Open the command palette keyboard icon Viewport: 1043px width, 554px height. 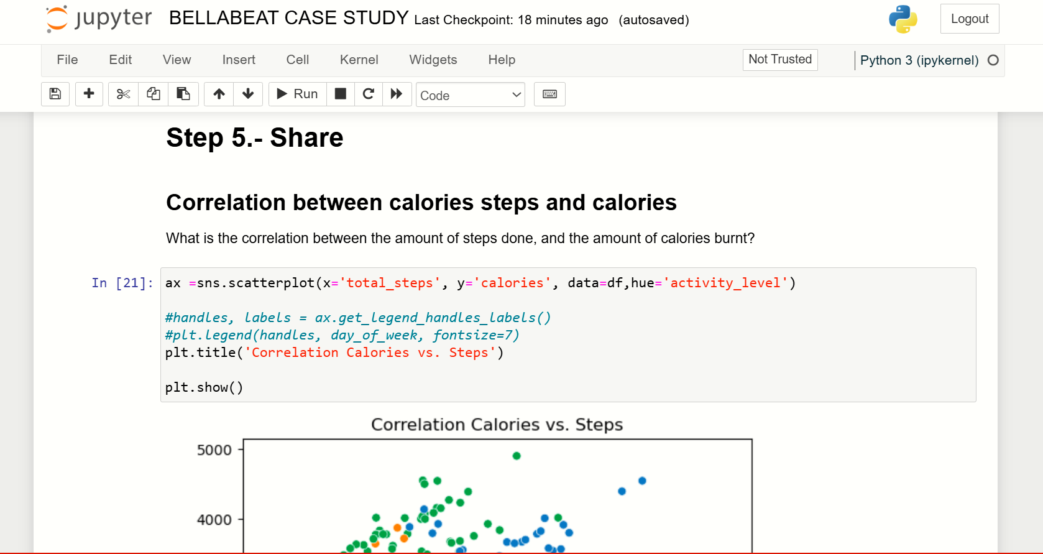tap(549, 95)
